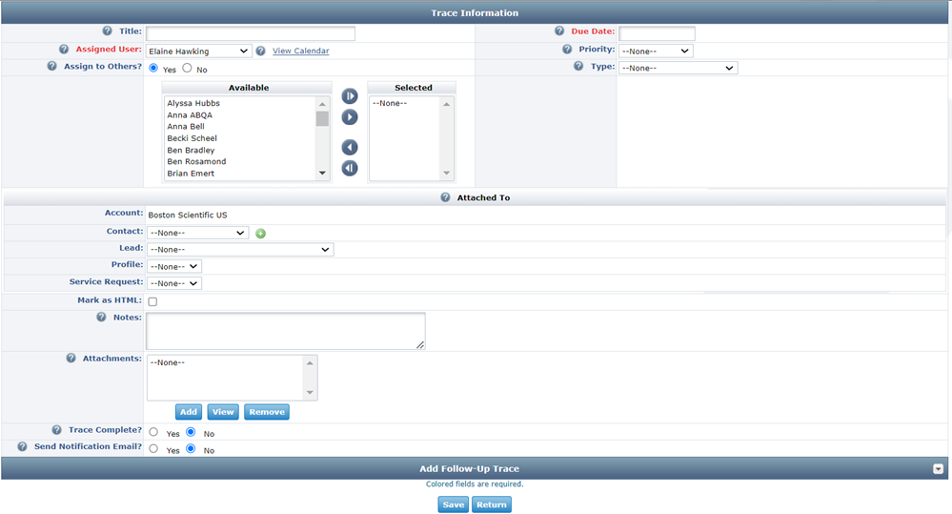Open the Profile dropdown
Viewport: 952px width, 514px height.
174,267
